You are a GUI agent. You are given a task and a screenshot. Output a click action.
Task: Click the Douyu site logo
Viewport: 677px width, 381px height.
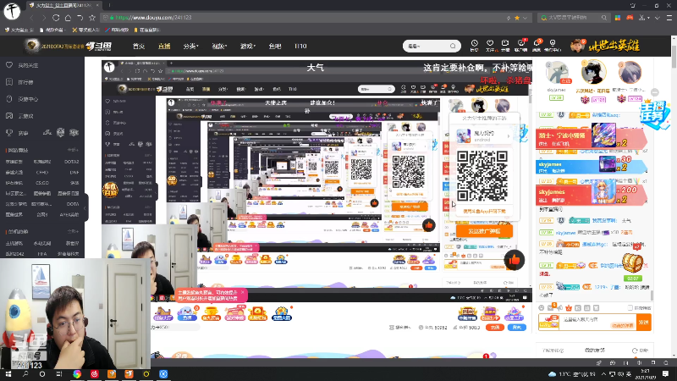(98, 46)
